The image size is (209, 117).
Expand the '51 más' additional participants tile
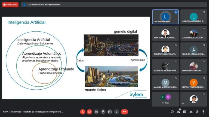pos(165,99)
